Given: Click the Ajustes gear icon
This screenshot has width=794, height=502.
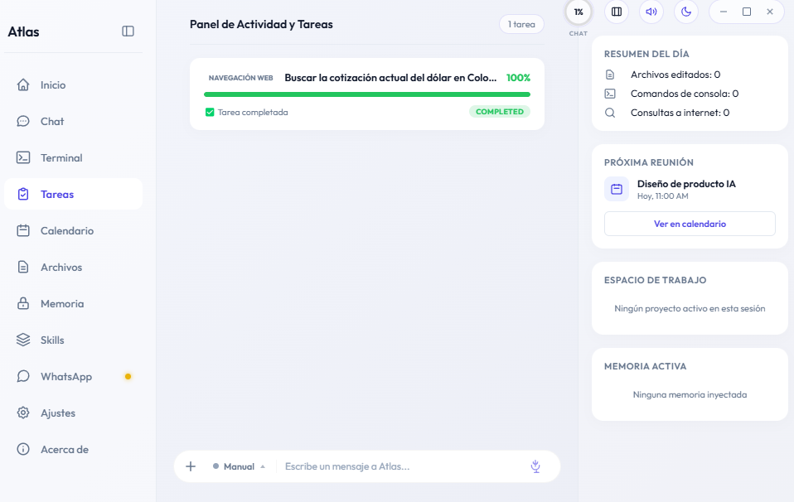Looking at the screenshot, I should pos(23,413).
